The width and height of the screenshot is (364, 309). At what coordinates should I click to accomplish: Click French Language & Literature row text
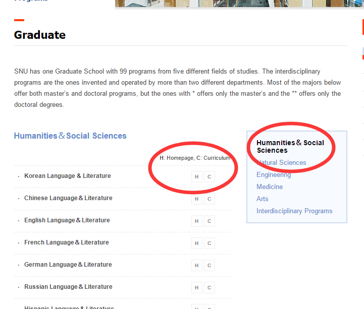(67, 242)
